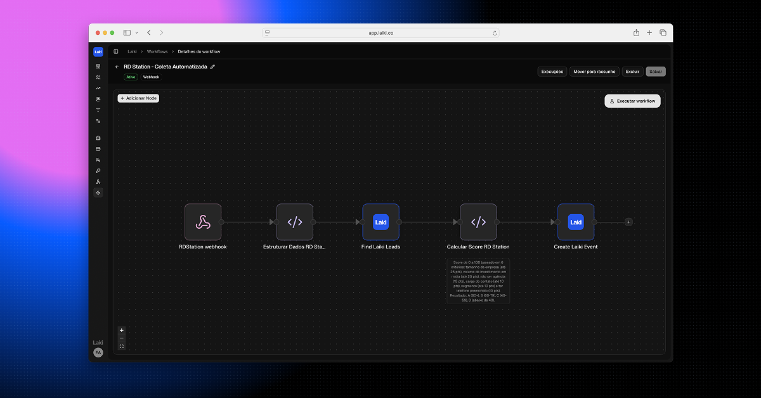Edit workflow name with pencil icon

click(213, 67)
